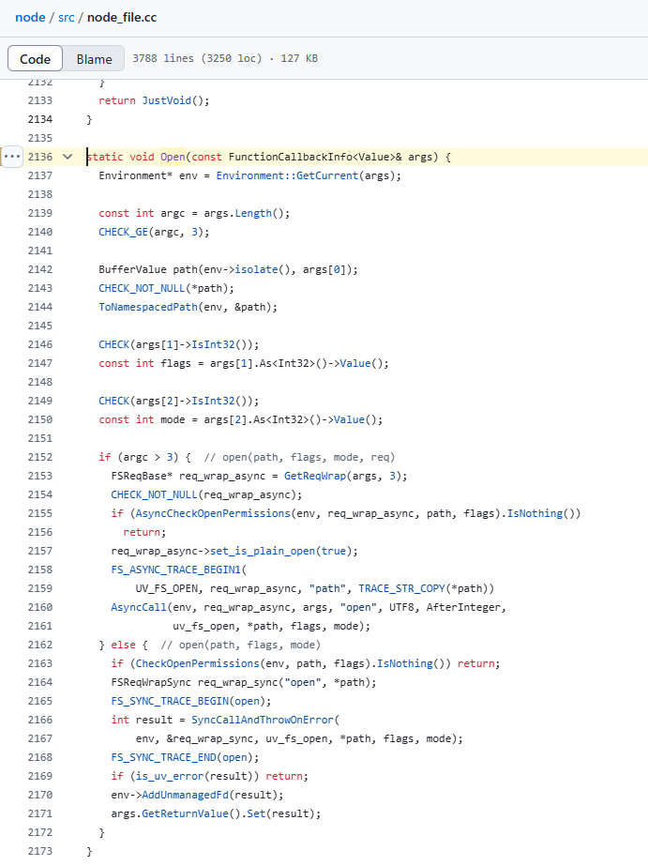Viewport: 648px width, 866px height.
Task: Click TRACE_STR_COPY on line 2159
Action: 401,588
